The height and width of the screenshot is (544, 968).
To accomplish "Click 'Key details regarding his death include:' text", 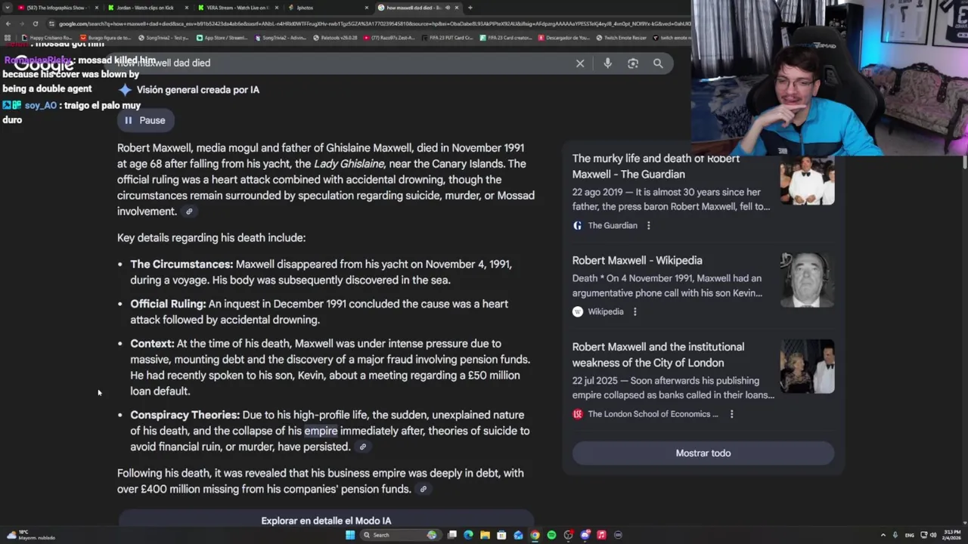I will coord(211,238).
